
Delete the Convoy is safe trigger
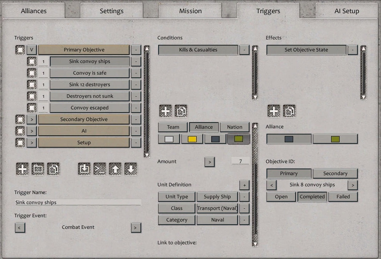click(136, 73)
